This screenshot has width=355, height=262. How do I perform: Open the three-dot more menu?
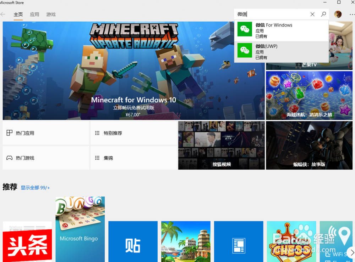(352, 15)
